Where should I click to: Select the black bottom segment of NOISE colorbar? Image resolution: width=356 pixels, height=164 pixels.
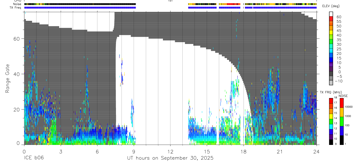[x=342, y=139]
